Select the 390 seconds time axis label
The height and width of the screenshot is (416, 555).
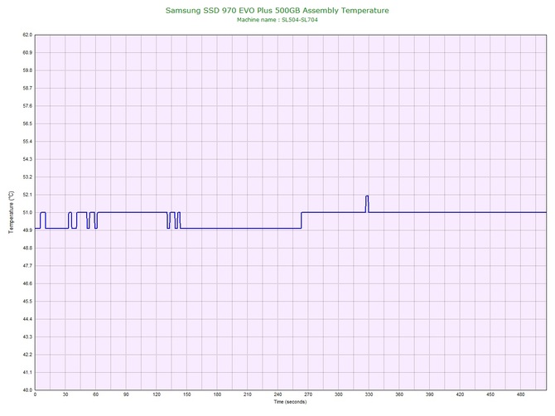coord(429,394)
